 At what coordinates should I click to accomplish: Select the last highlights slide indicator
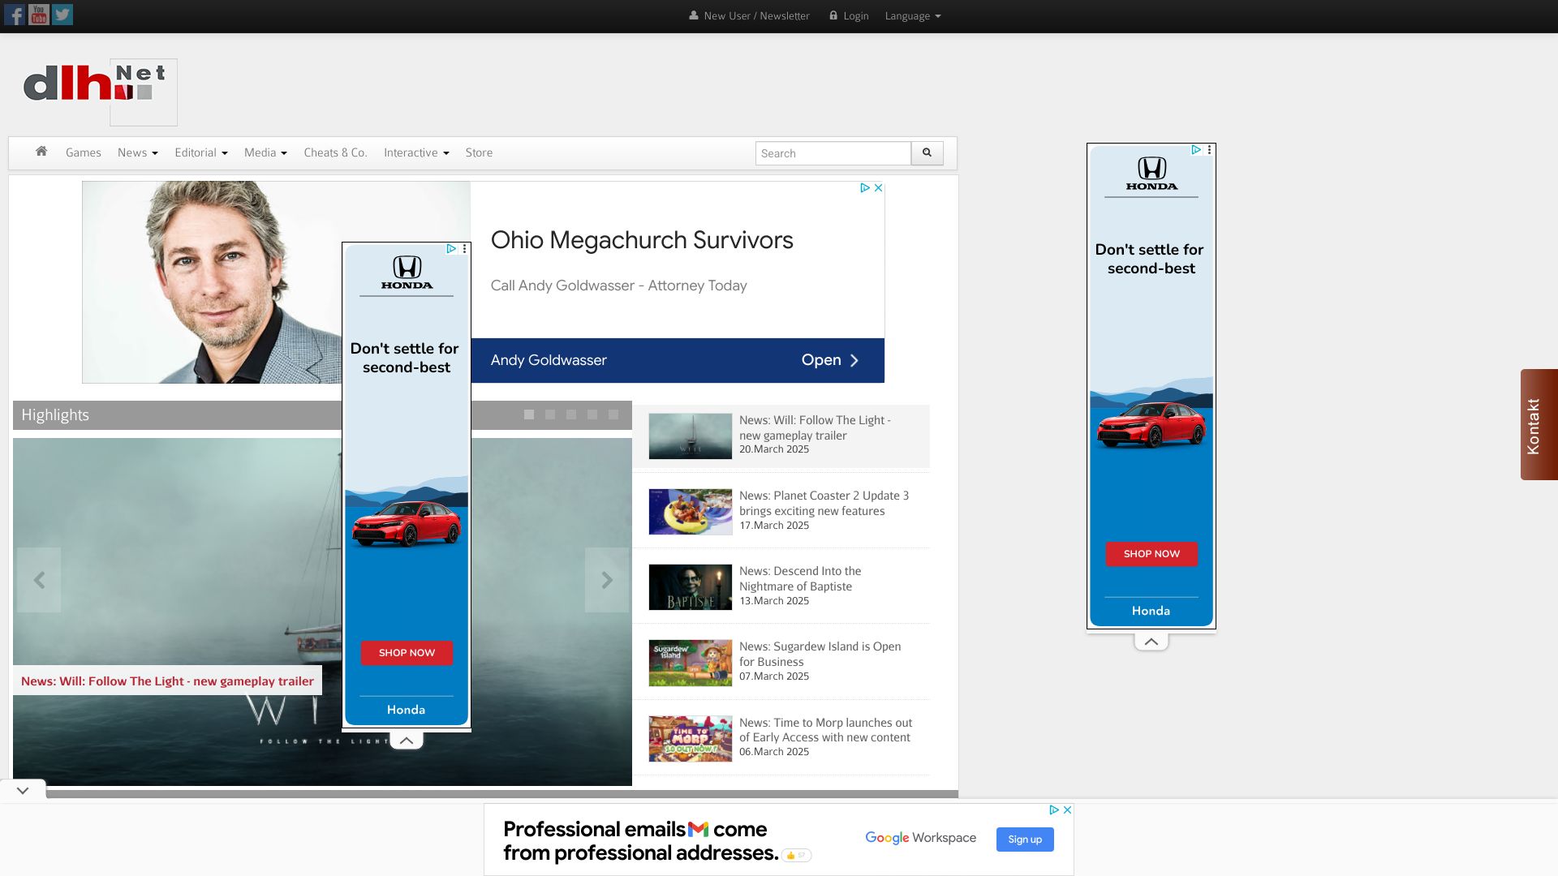(x=613, y=414)
